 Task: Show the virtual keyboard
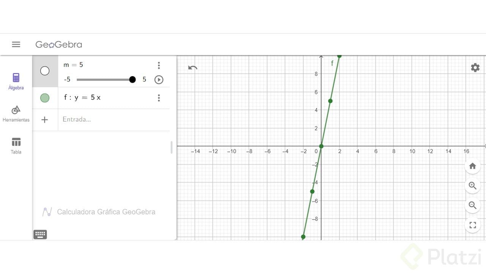(x=40, y=234)
